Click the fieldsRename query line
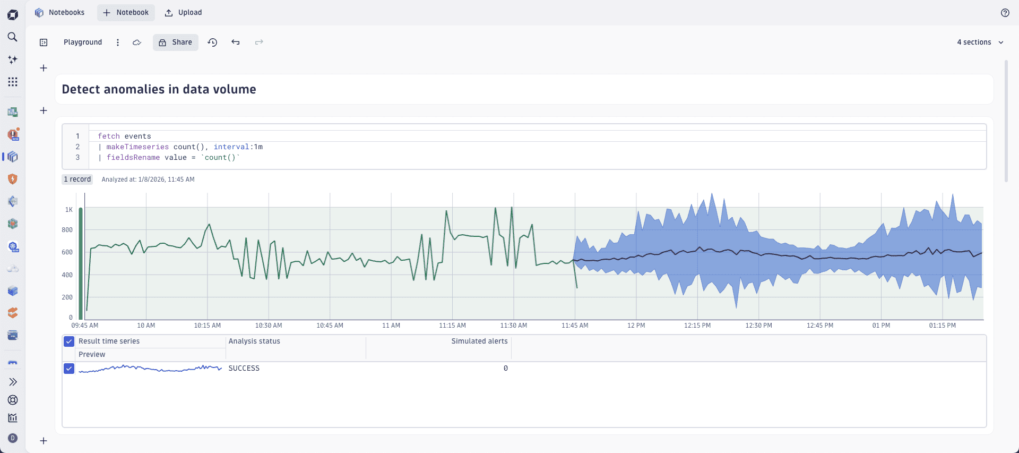 tap(169, 157)
